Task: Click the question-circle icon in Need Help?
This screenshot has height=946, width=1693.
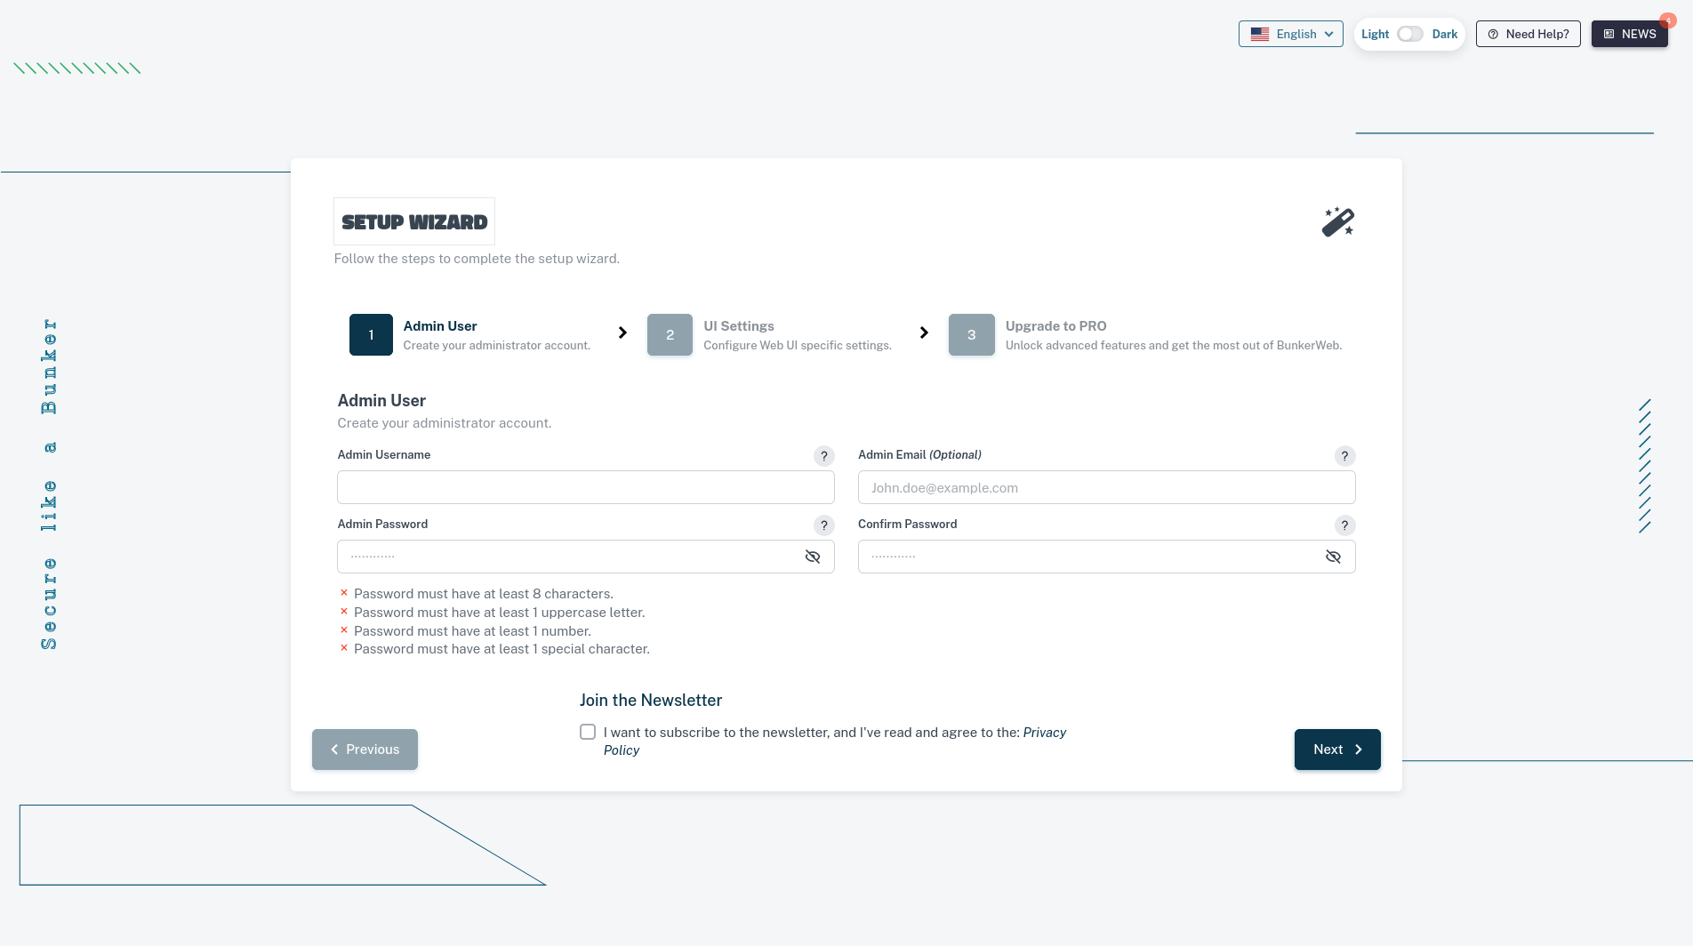Action: tap(1493, 34)
